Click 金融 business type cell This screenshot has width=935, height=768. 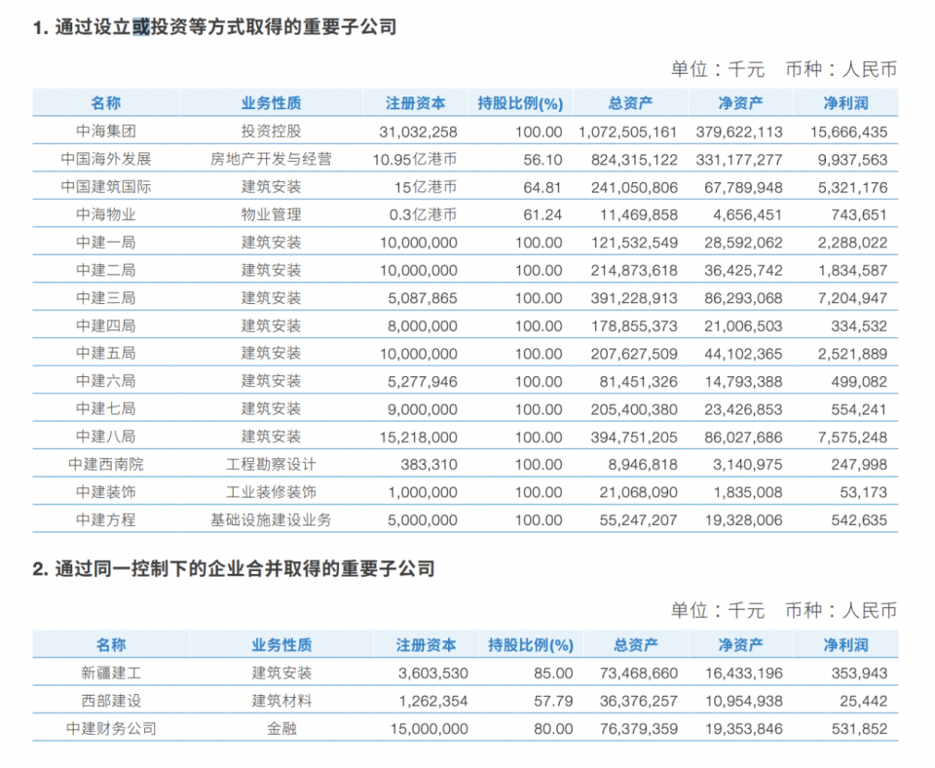click(281, 729)
